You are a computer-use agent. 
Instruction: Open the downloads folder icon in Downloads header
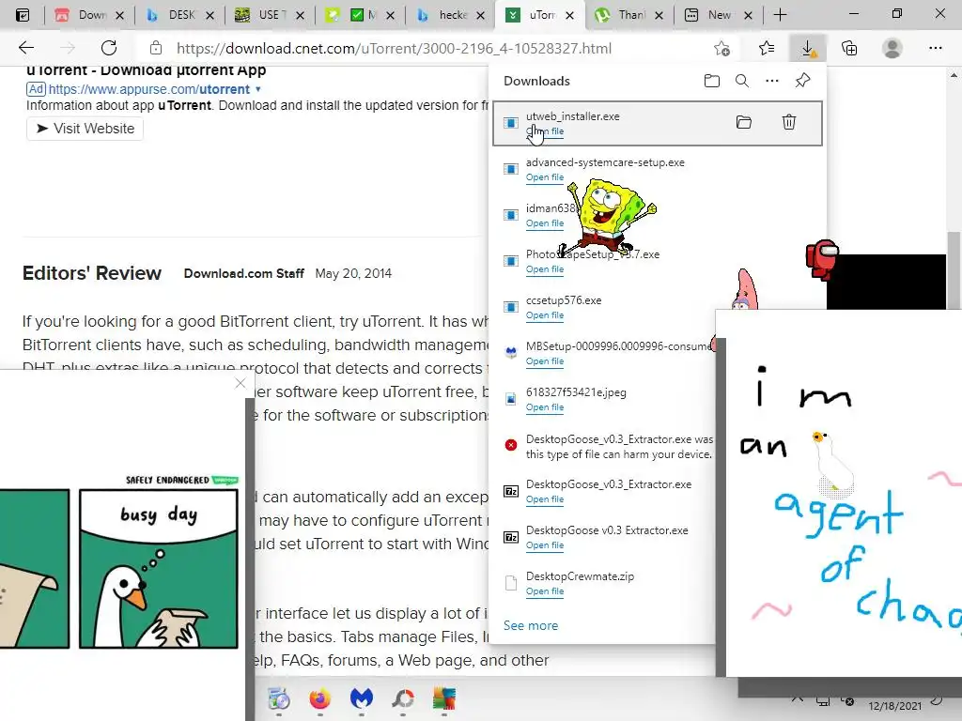pyautogui.click(x=712, y=81)
